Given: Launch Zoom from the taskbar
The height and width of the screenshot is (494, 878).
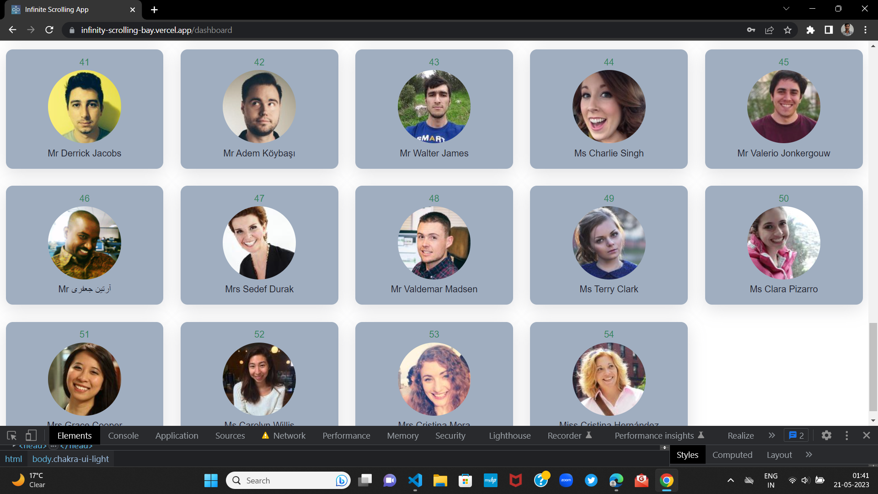Looking at the screenshot, I should tap(566, 480).
